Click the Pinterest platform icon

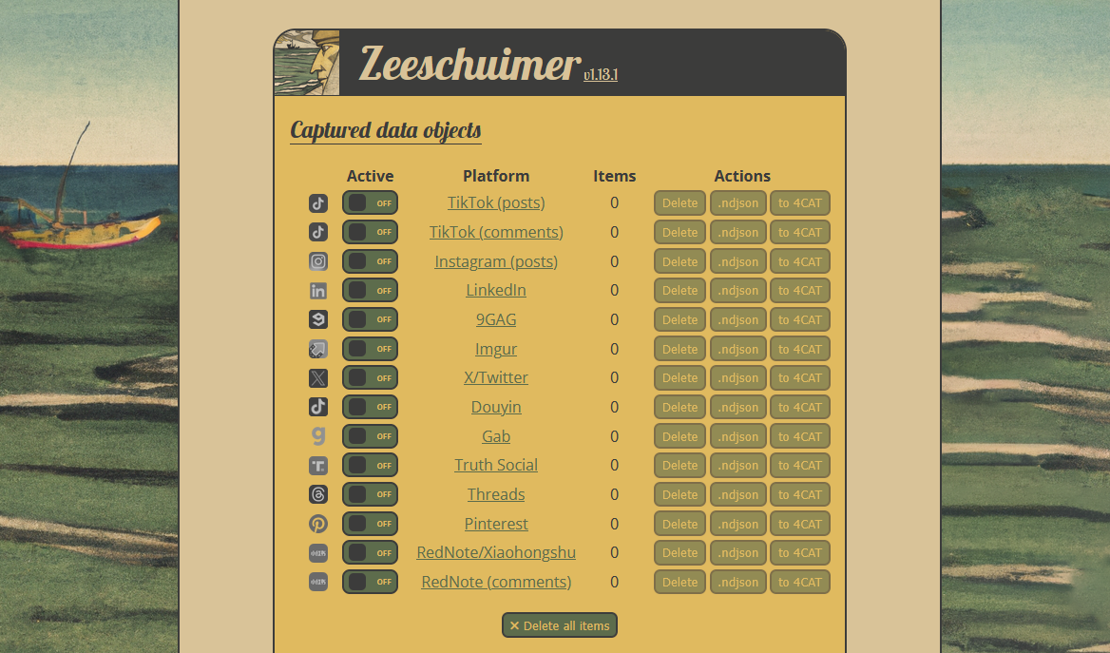(318, 524)
